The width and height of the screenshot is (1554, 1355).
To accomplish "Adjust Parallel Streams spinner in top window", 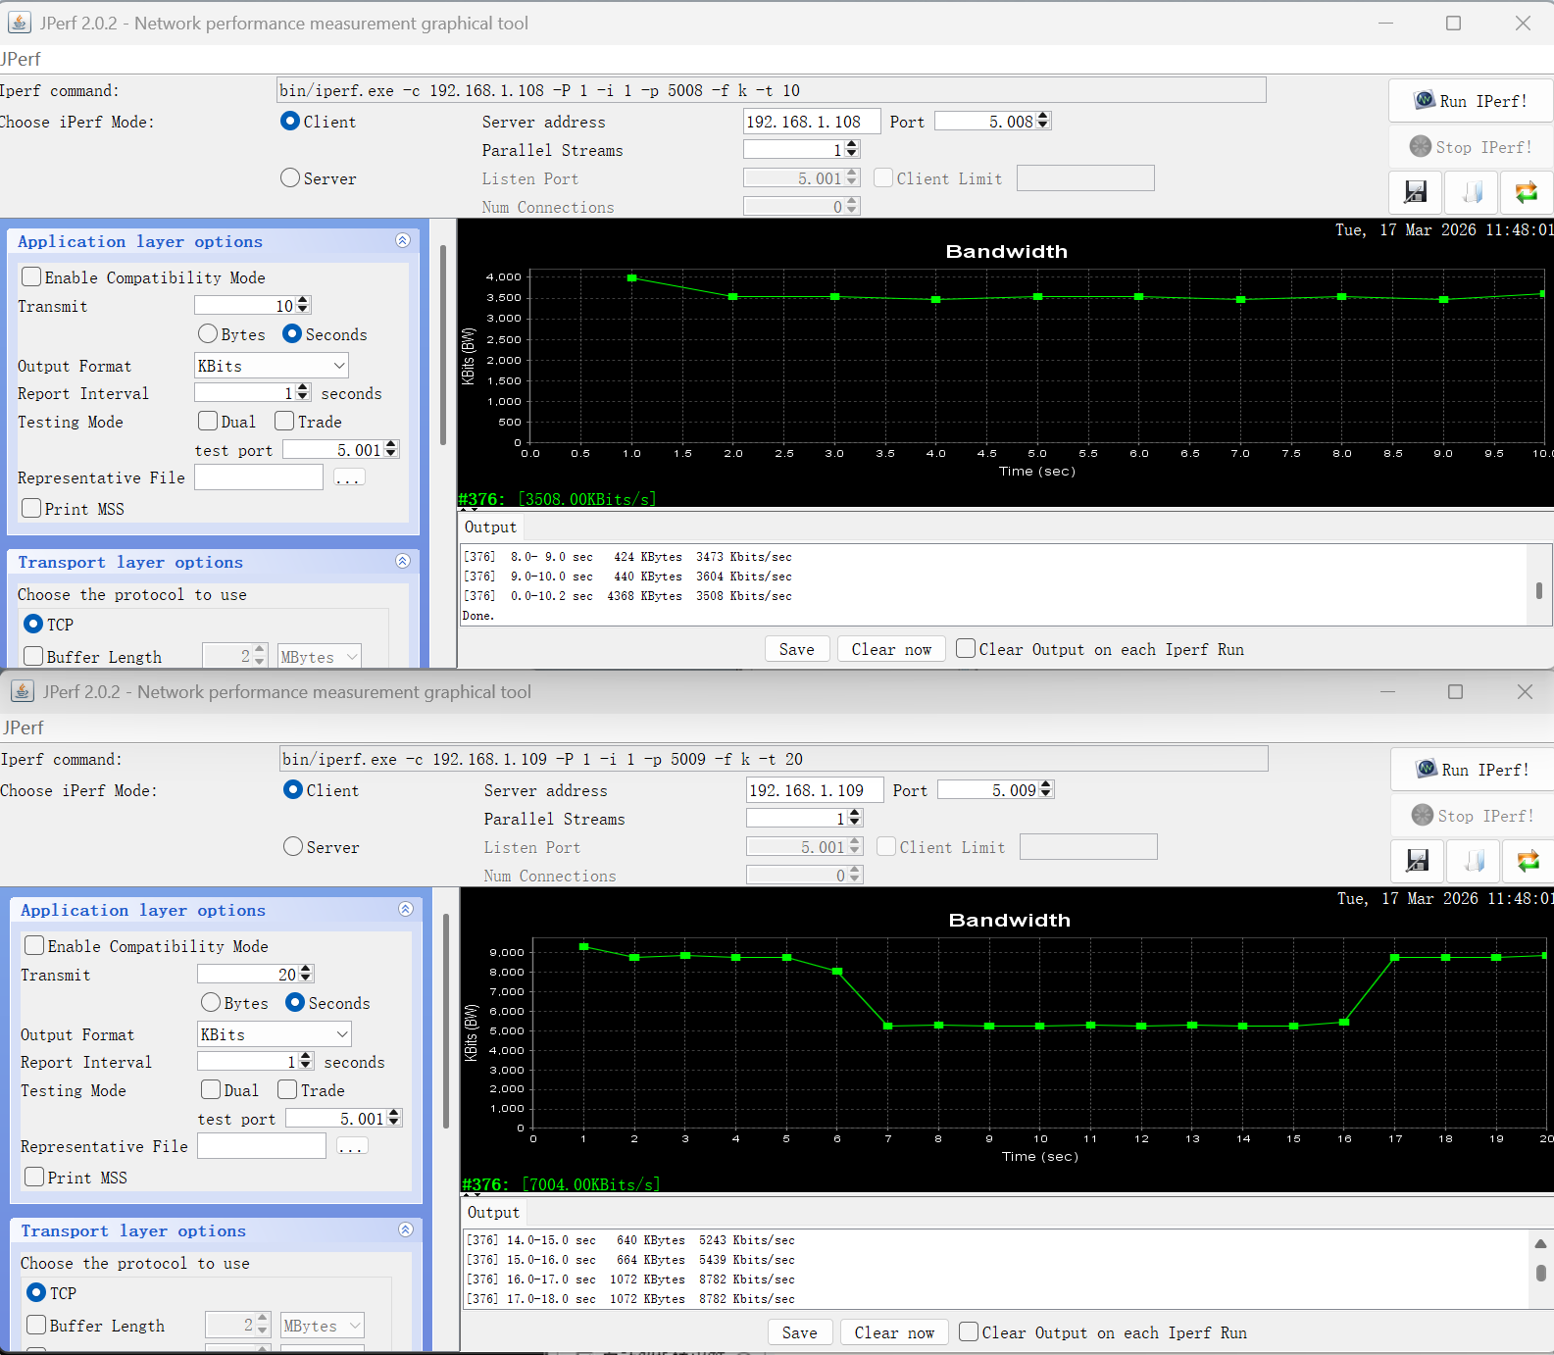I will click(x=852, y=150).
